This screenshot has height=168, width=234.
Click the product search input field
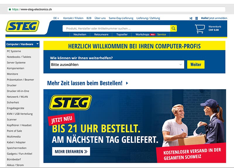tap(116, 28)
